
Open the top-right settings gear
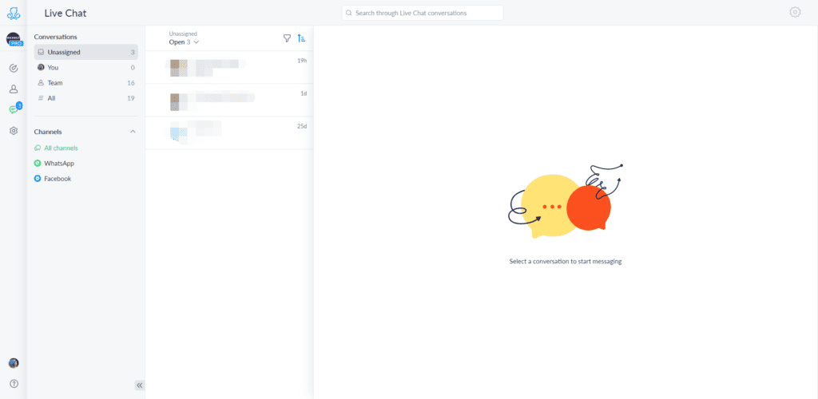(x=794, y=12)
